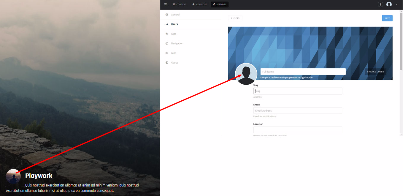Image resolution: width=403 pixels, height=196 pixels.
Task: Click the user avatar in top bar
Action: [x=389, y=4]
